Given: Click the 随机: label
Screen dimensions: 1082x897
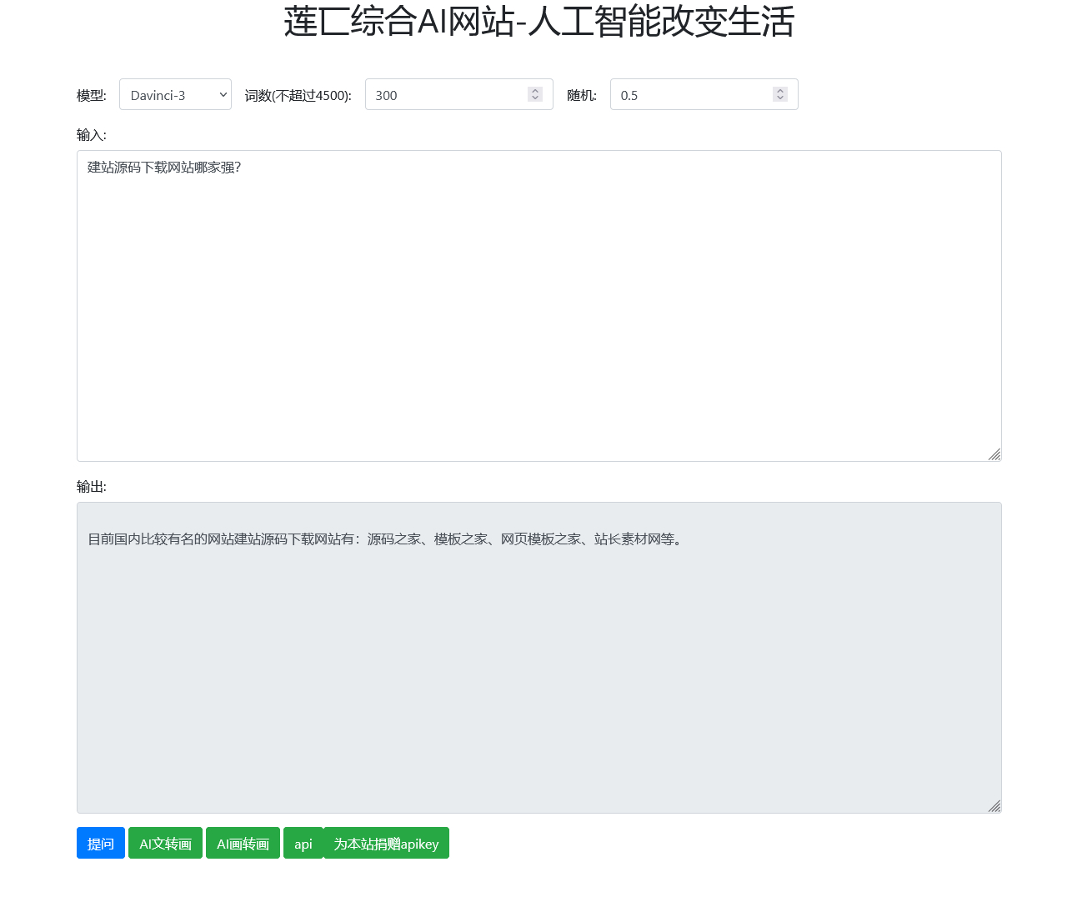Looking at the screenshot, I should click(581, 96).
